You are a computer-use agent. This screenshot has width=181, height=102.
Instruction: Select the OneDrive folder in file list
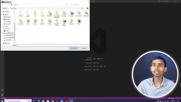click(x=42, y=22)
